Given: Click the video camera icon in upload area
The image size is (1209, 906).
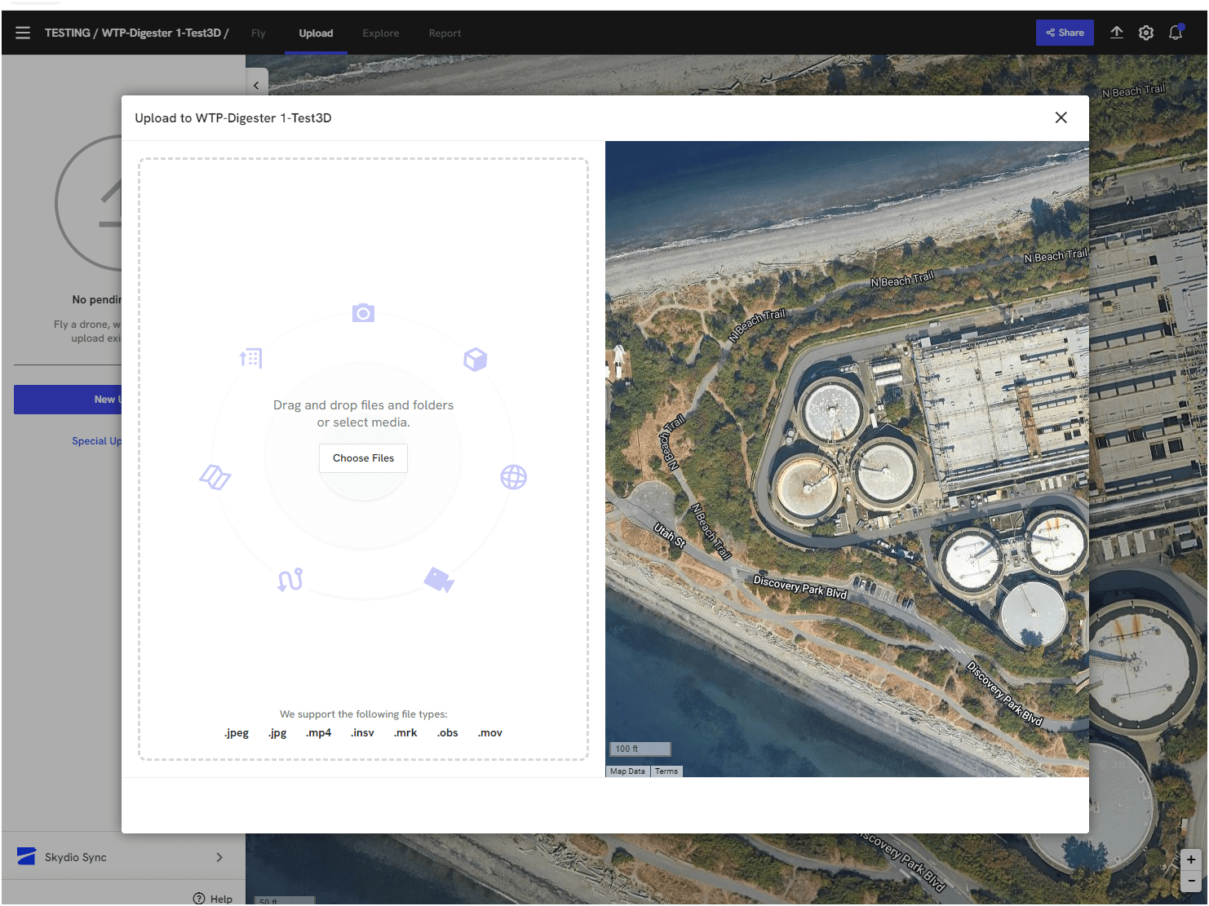Looking at the screenshot, I should pyautogui.click(x=439, y=579).
